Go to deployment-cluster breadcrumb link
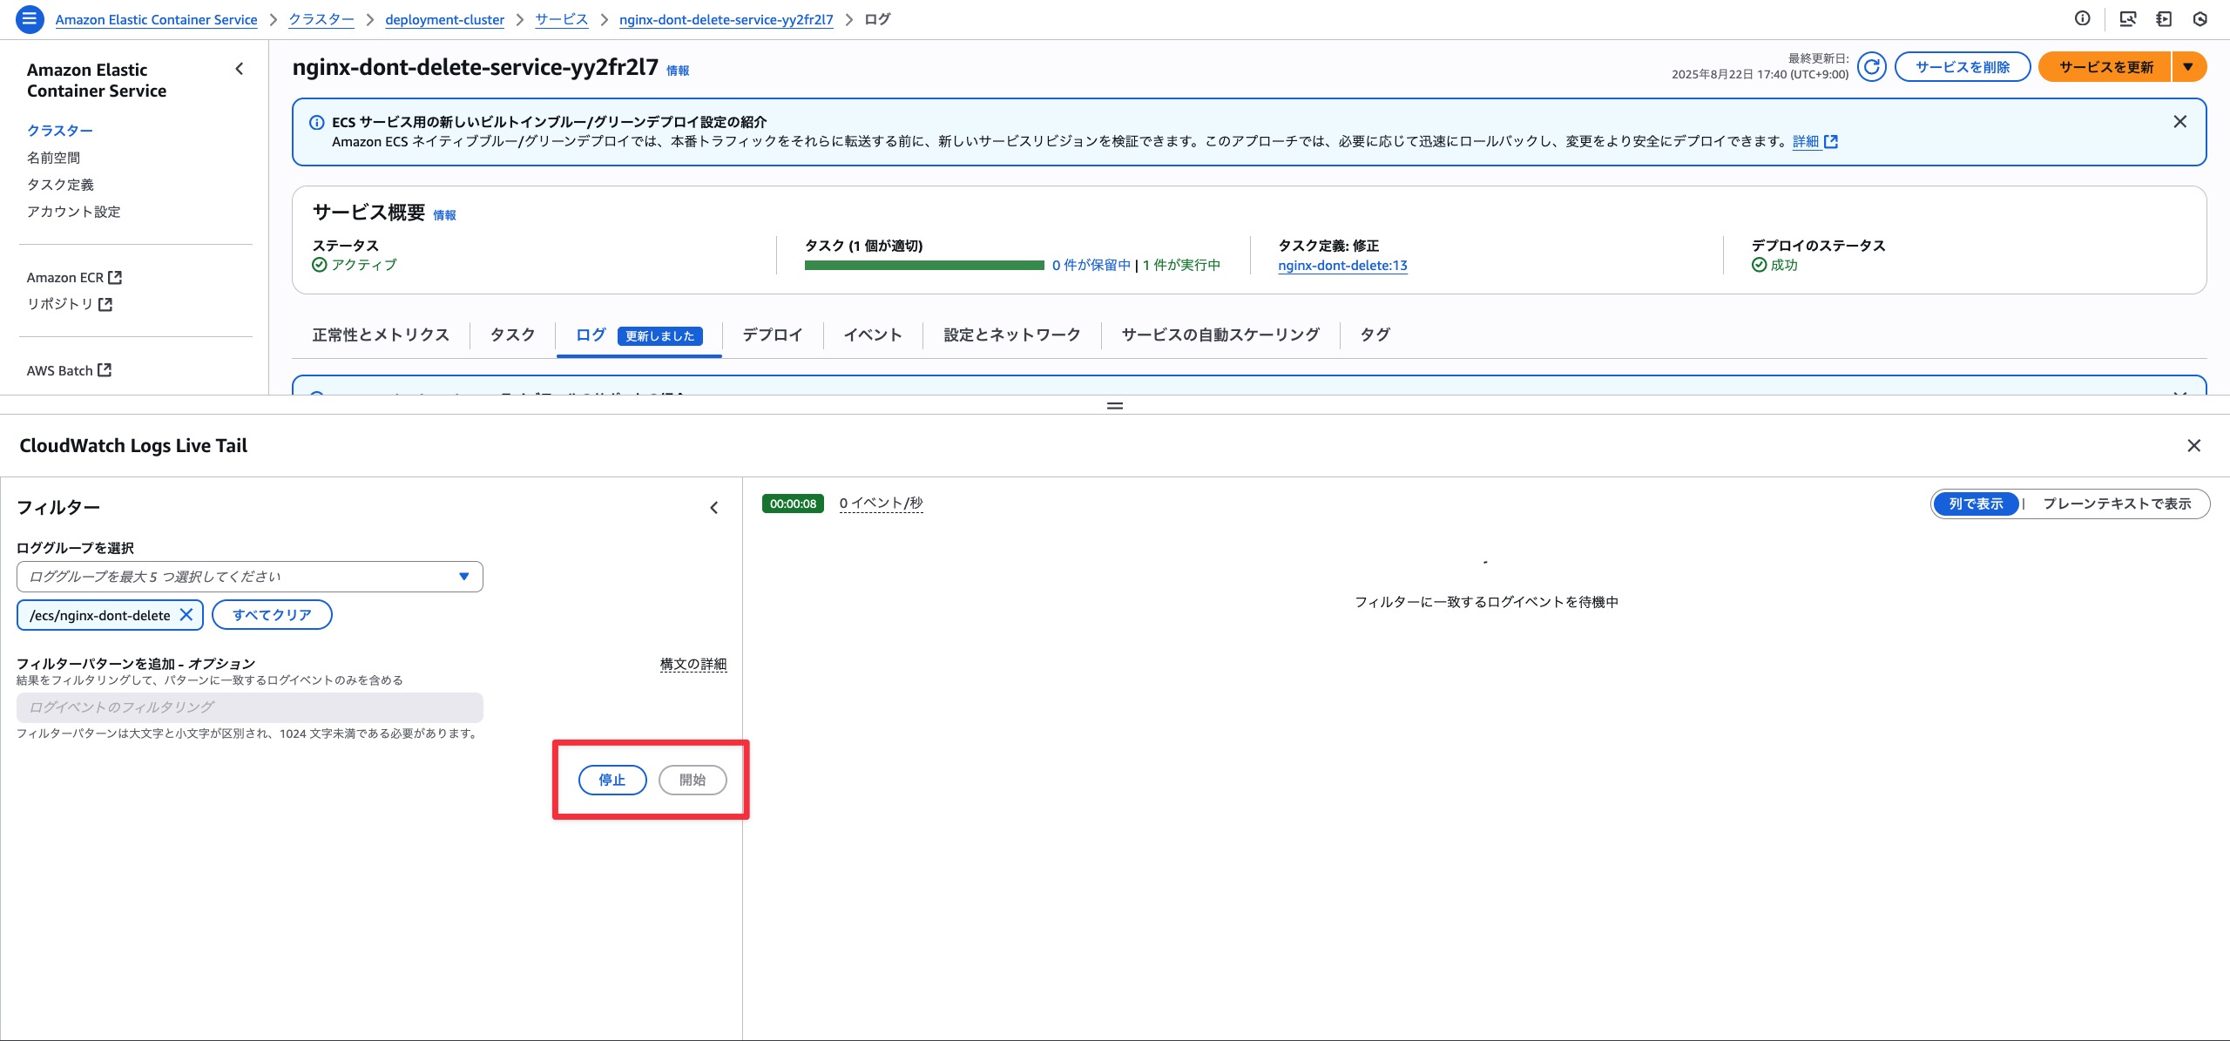Viewport: 2230px width, 1041px height. coord(444,20)
